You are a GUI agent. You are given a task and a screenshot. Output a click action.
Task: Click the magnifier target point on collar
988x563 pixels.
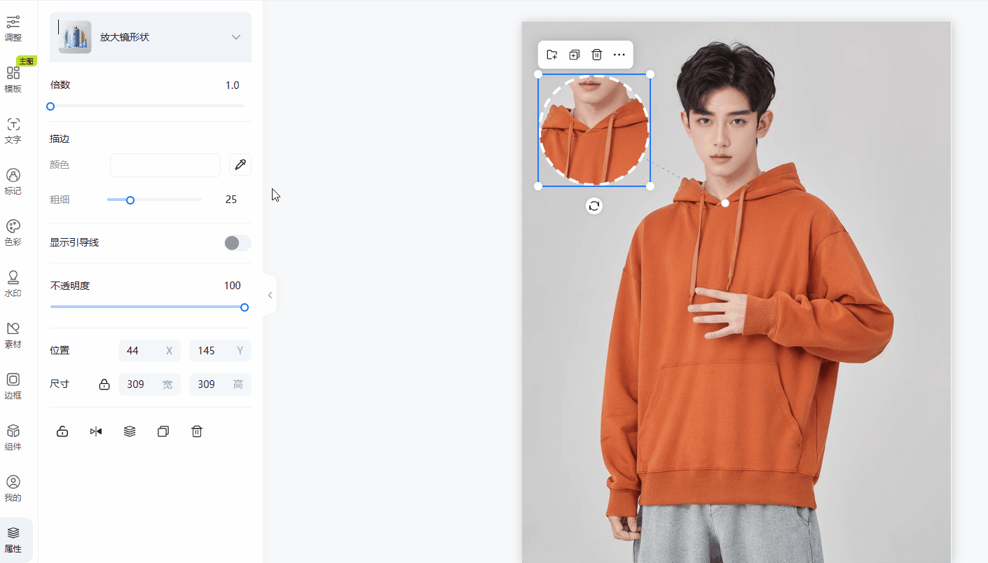[725, 203]
